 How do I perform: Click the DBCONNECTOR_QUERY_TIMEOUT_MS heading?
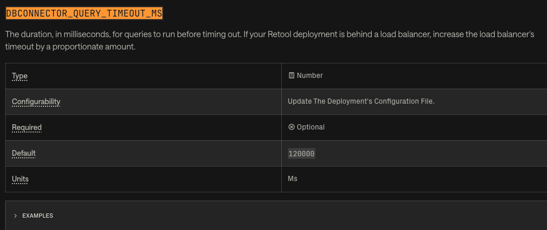(84, 13)
